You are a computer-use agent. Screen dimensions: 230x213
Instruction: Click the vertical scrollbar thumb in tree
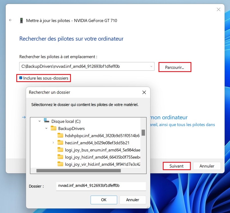(x=143, y=133)
